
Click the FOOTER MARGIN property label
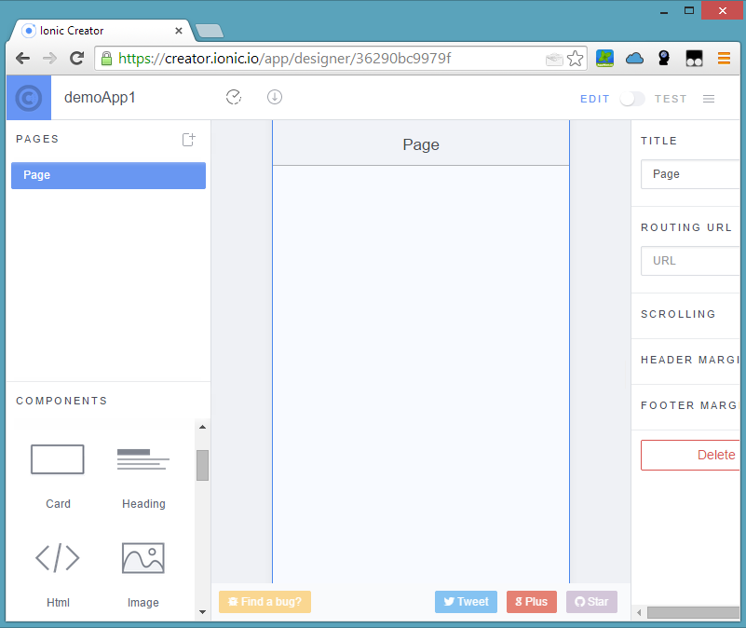[690, 405]
